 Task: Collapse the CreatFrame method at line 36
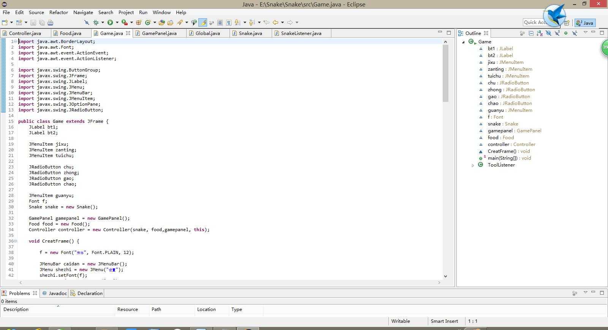click(16, 241)
